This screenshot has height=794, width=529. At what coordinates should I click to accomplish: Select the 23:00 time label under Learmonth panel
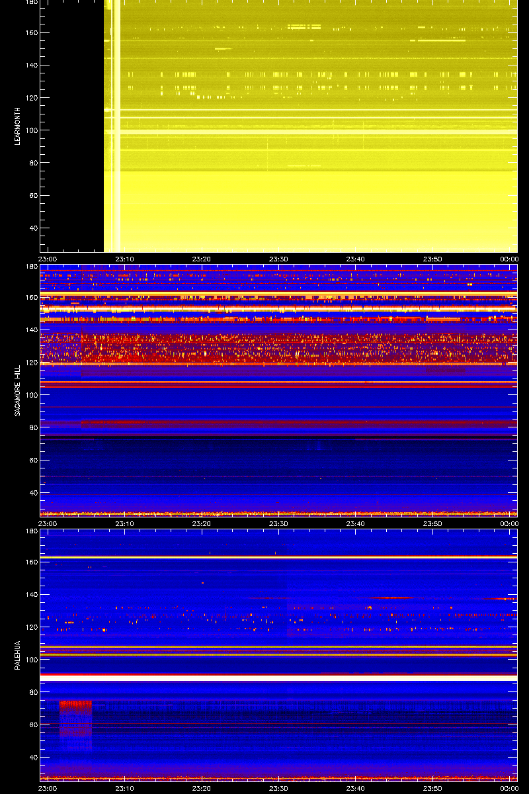48,259
